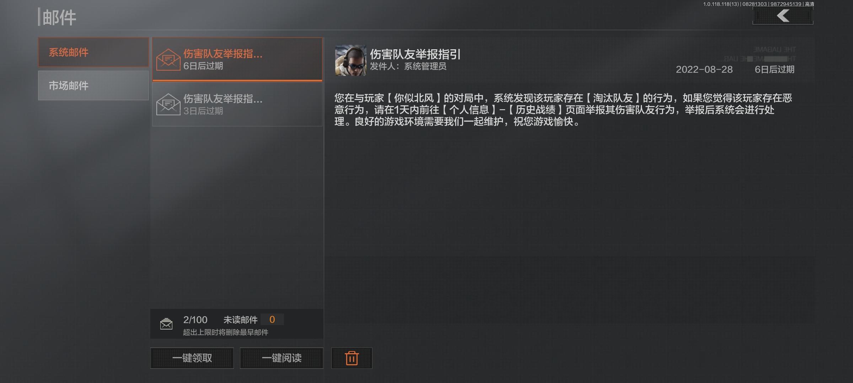Click the unread mail count 0 badge

pos(272,320)
